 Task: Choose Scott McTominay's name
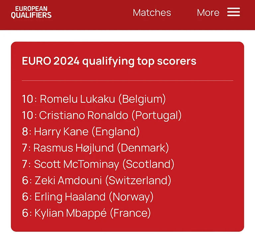pos(76,164)
